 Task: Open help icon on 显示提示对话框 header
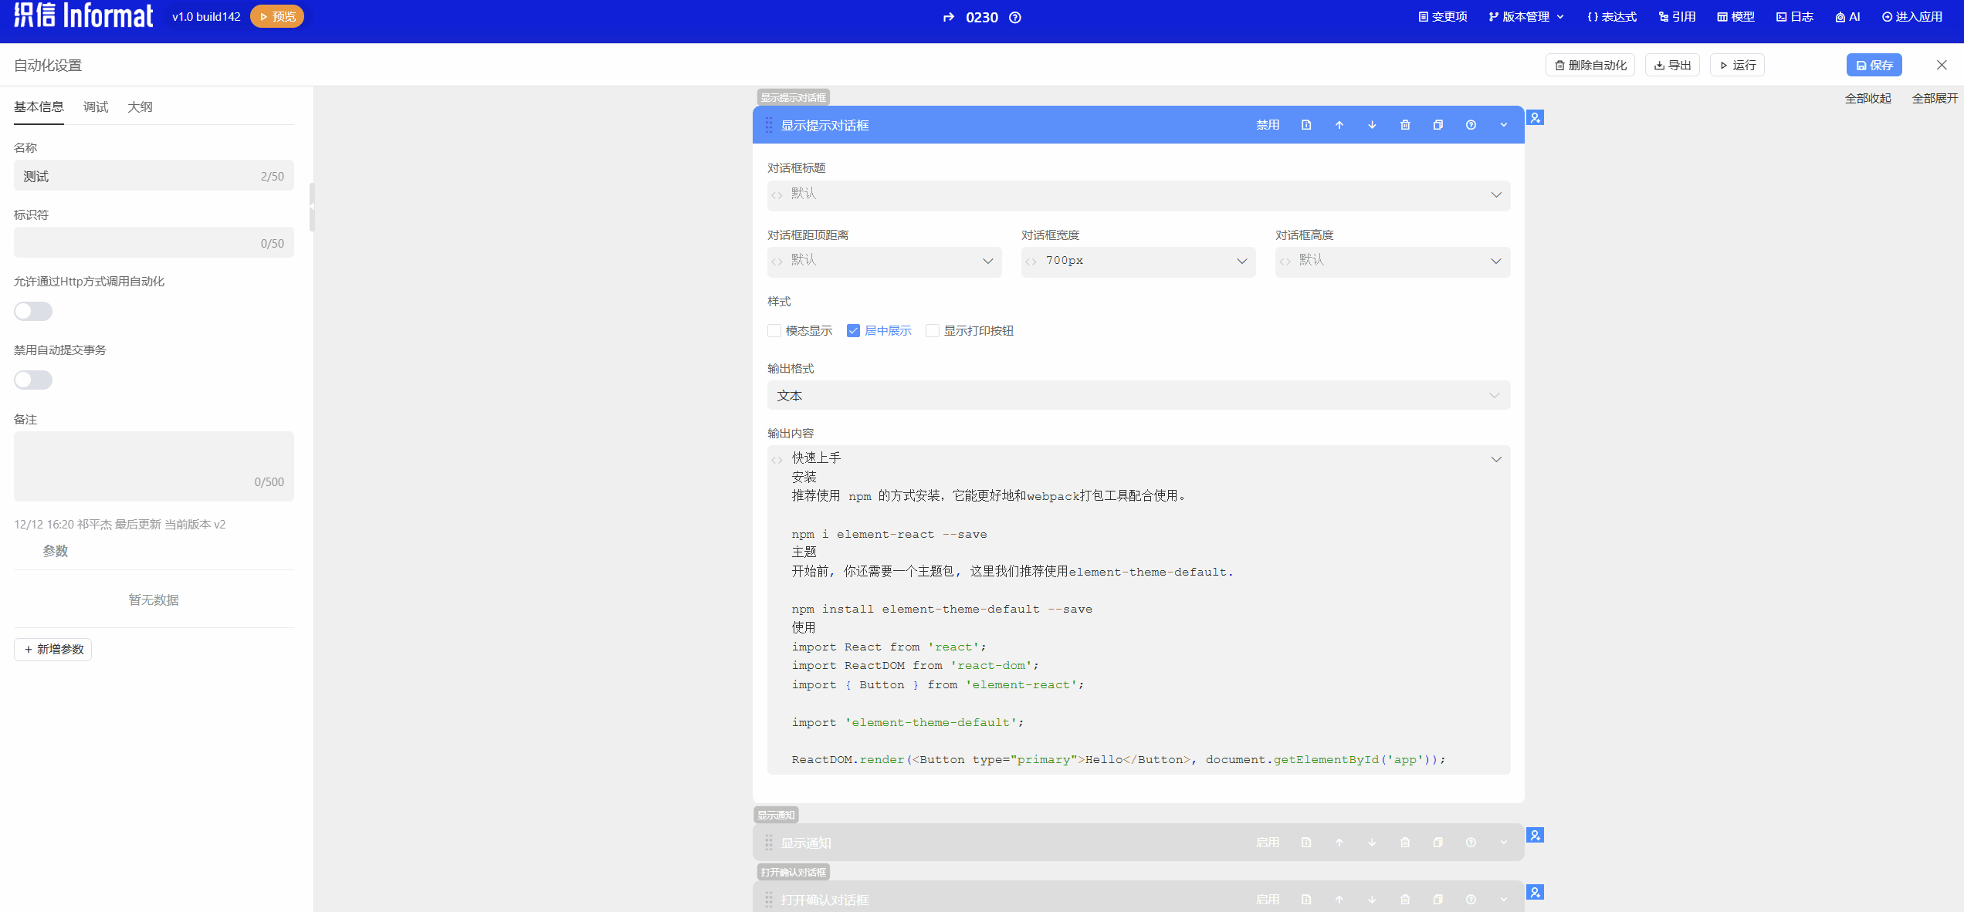(x=1471, y=125)
